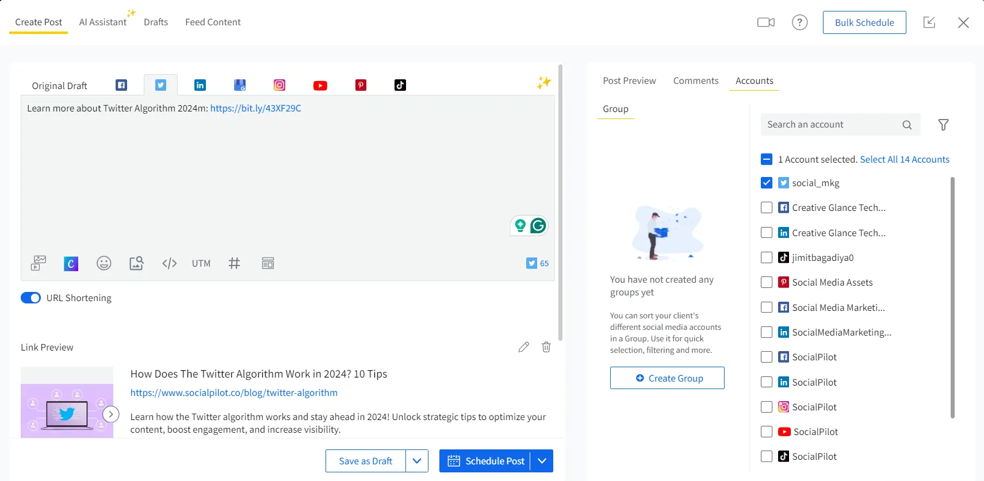The width and height of the screenshot is (984, 481).
Task: Switch to the Post Preview tab
Action: click(x=629, y=81)
